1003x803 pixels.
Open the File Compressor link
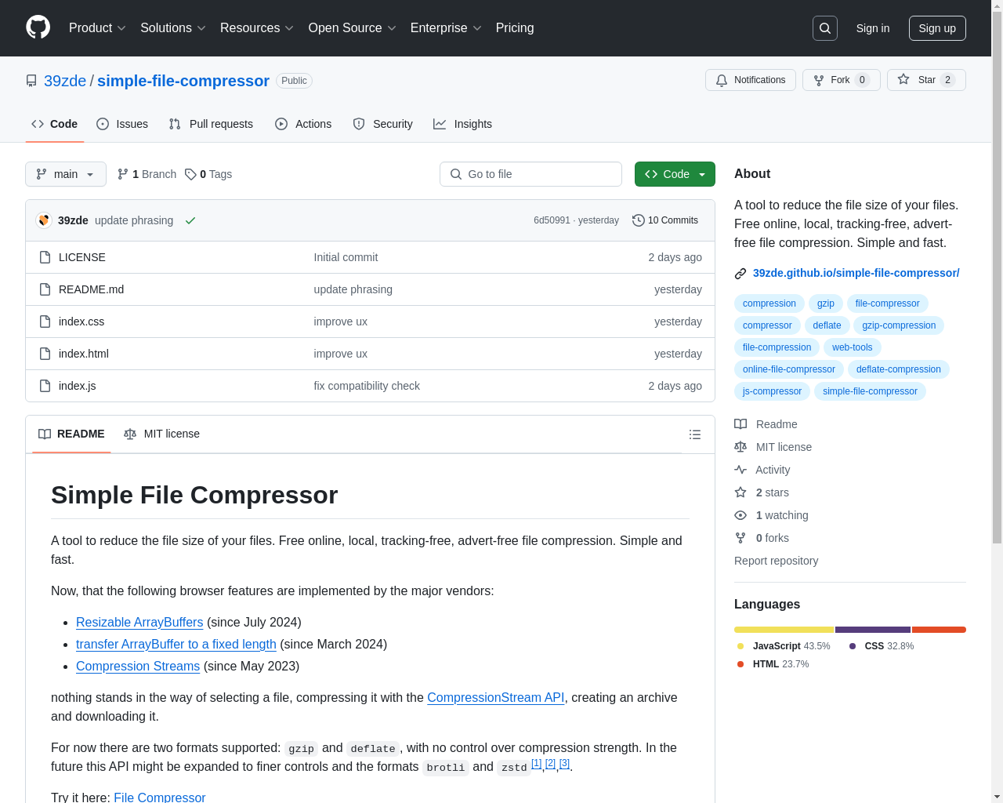[160, 797]
